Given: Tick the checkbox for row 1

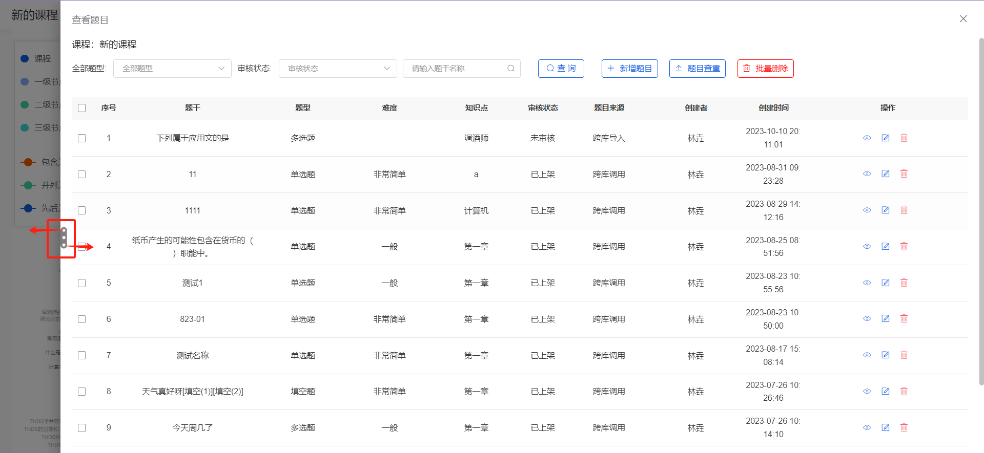Looking at the screenshot, I should (x=82, y=138).
